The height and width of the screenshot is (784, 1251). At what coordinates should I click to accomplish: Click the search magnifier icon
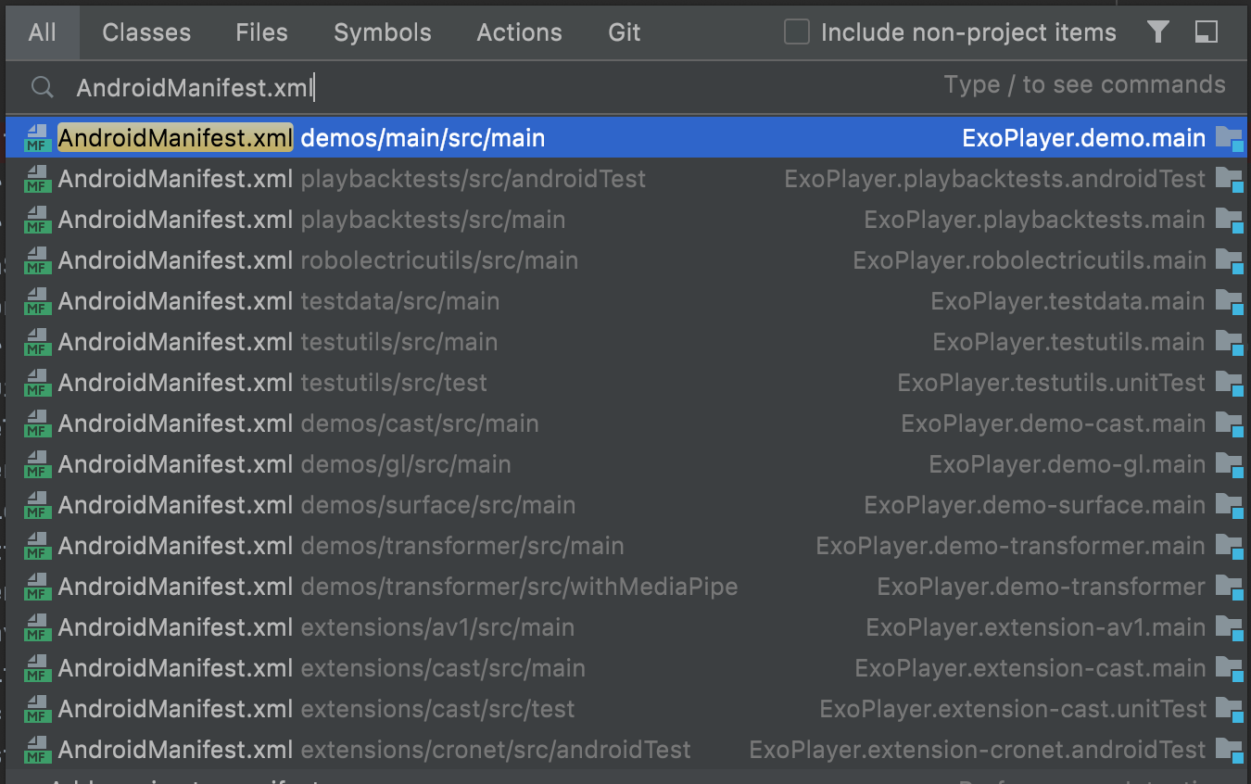click(42, 87)
